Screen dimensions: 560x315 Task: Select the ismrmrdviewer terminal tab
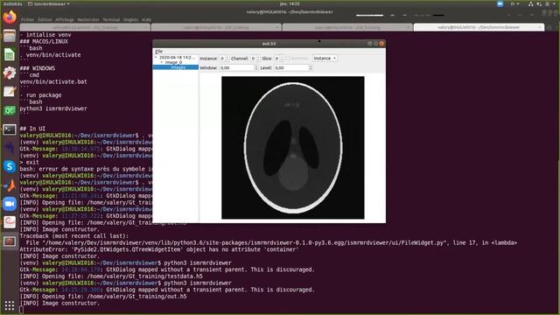pos(479,27)
